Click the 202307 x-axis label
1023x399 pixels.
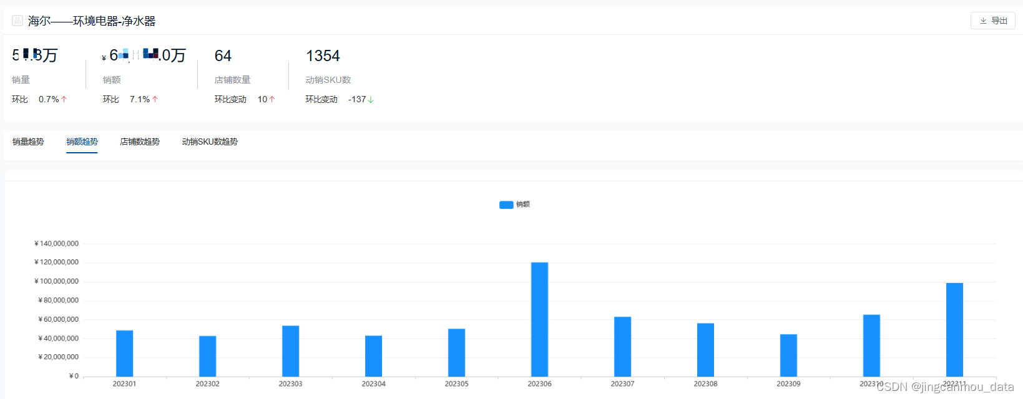pyautogui.click(x=622, y=384)
